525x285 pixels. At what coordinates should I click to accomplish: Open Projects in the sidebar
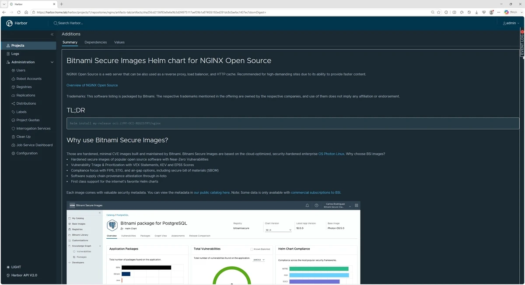[x=28, y=45]
